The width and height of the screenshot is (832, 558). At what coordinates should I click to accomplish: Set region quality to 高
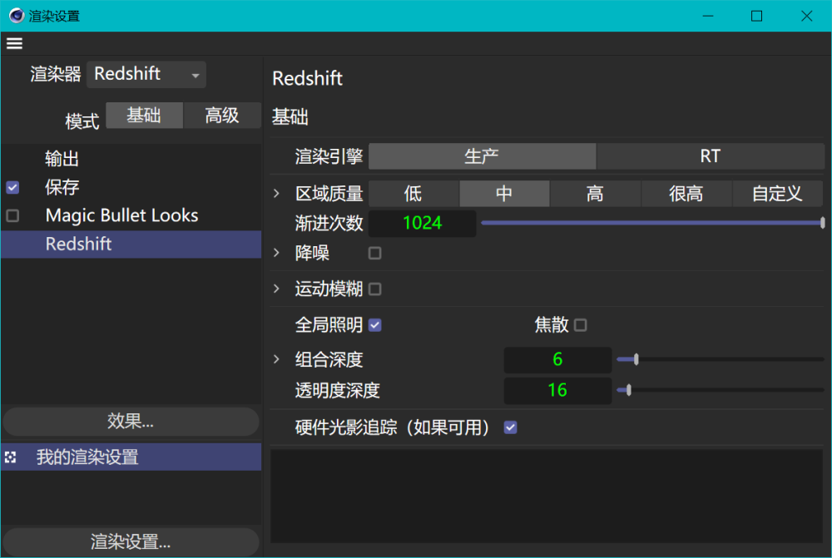pyautogui.click(x=596, y=194)
